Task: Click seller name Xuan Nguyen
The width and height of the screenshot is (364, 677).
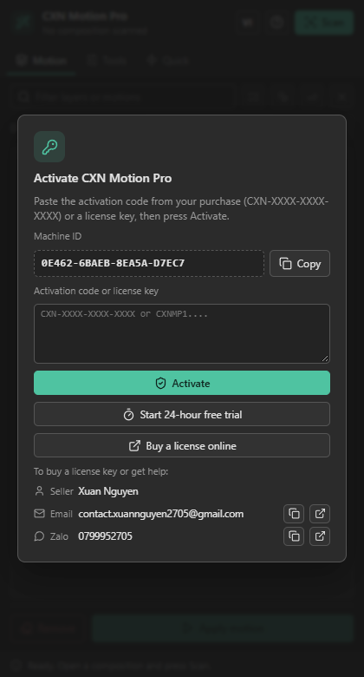Action: click(108, 491)
